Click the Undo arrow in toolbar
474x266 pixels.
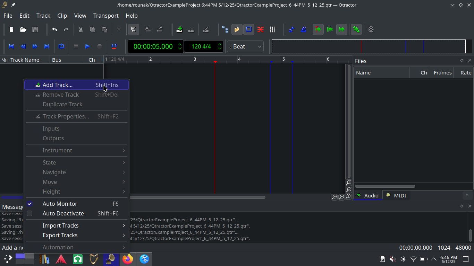pyautogui.click(x=54, y=29)
